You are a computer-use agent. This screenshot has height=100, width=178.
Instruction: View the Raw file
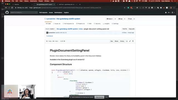(x=112, y=41)
